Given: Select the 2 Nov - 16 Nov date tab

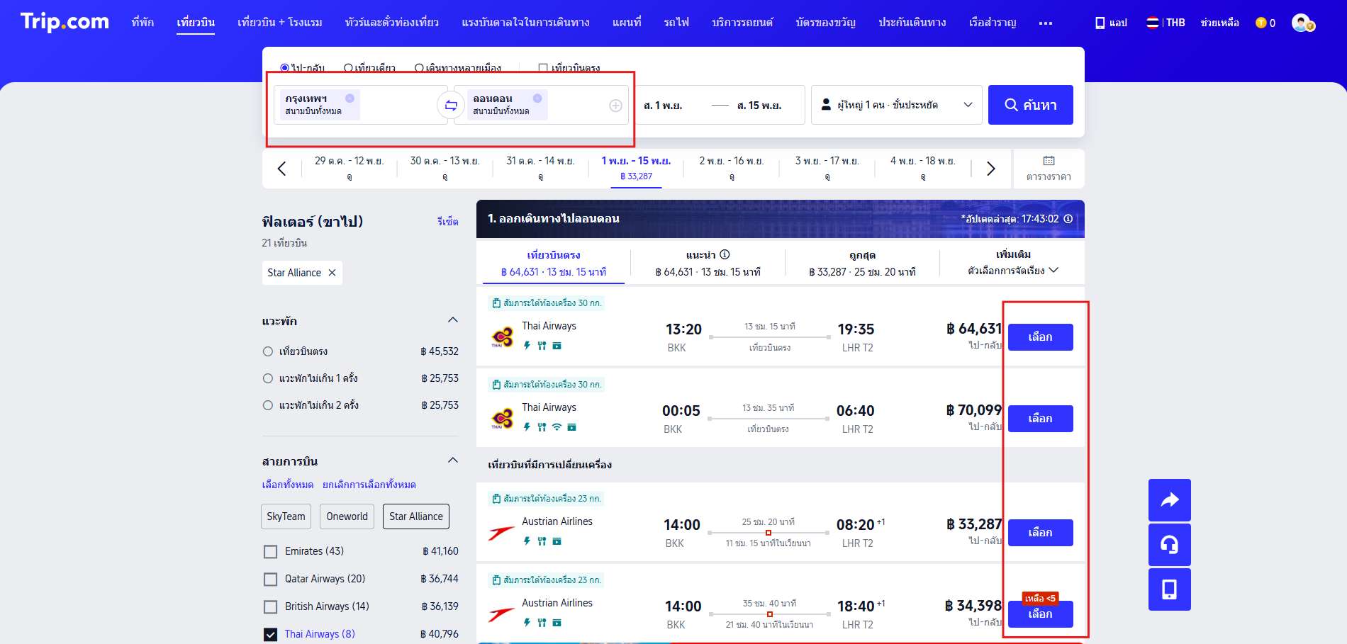Looking at the screenshot, I should (x=731, y=168).
